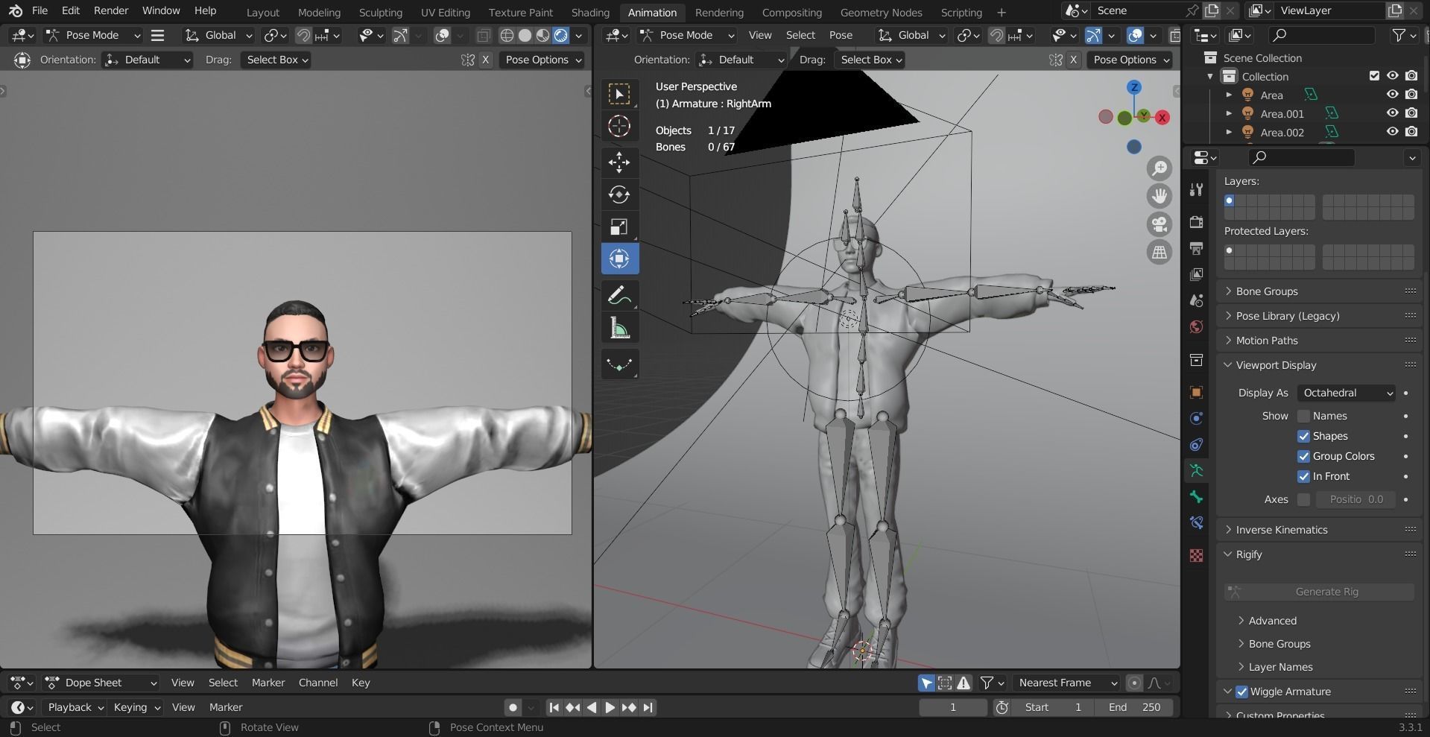Hide Area.001 light in viewport
This screenshot has height=737, width=1430.
pyautogui.click(x=1391, y=113)
